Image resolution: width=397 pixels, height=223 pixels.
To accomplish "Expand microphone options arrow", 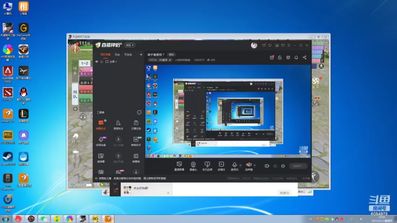I will click(x=241, y=166).
